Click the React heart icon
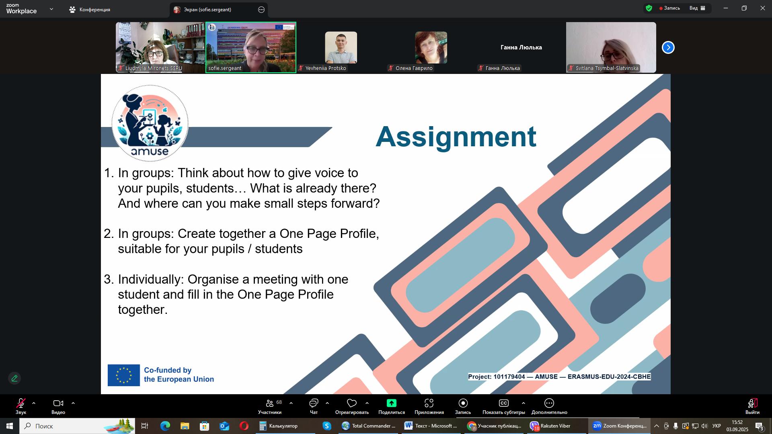The width and height of the screenshot is (772, 434). tap(352, 403)
